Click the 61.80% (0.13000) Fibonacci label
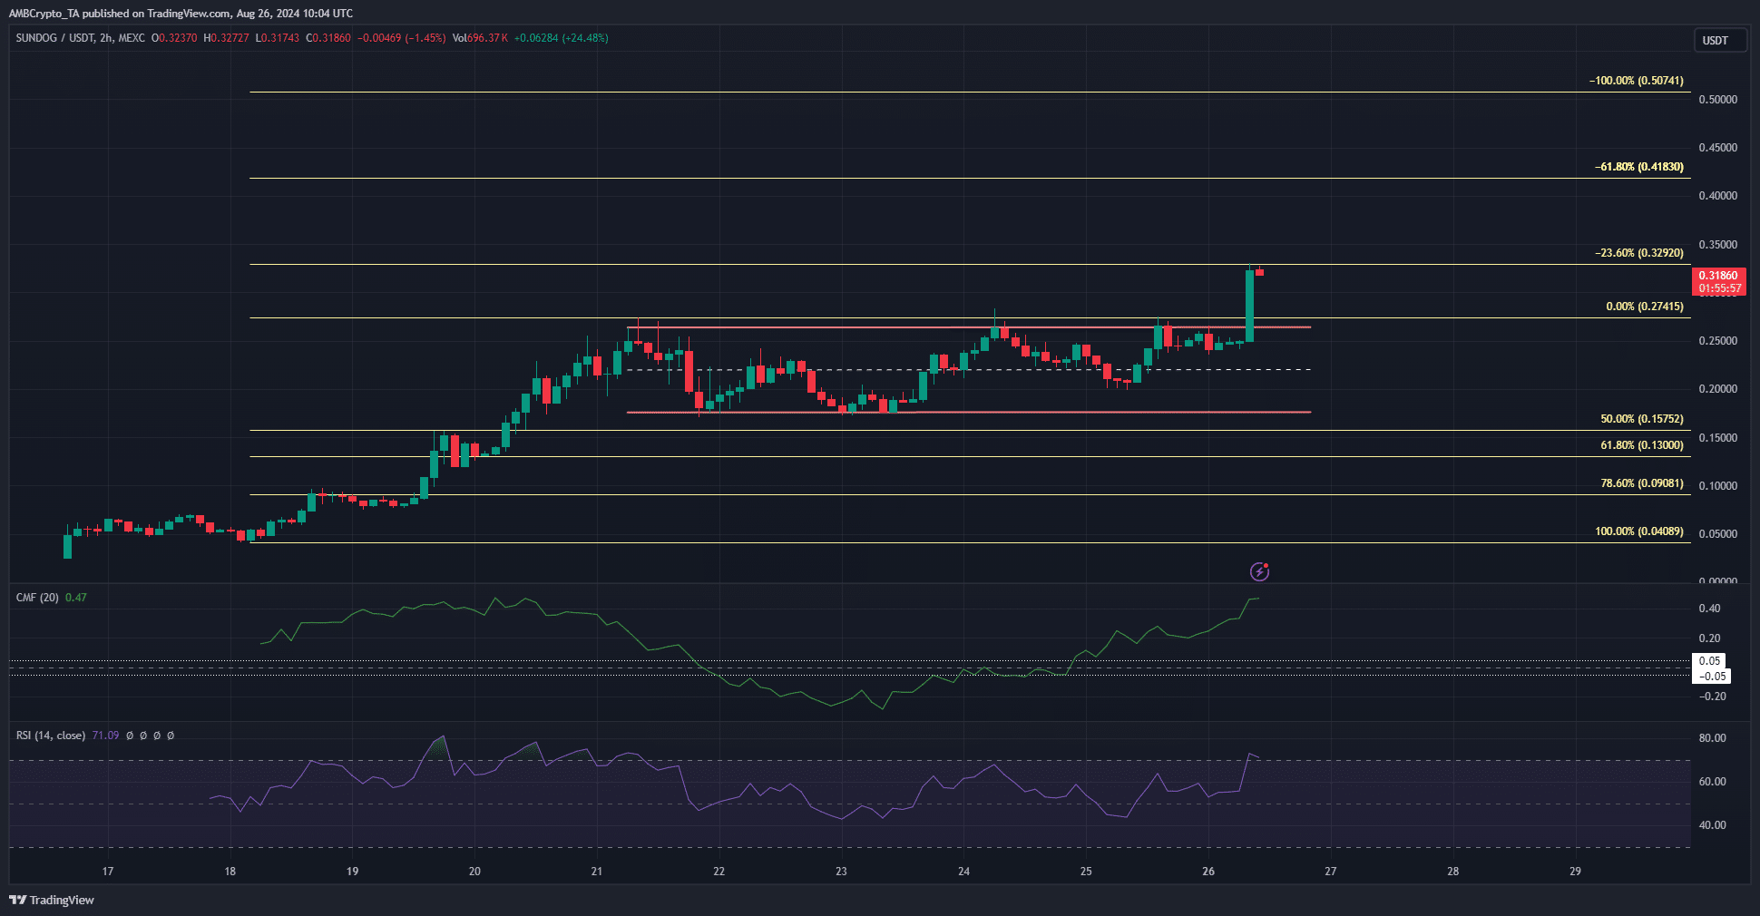Image resolution: width=1760 pixels, height=916 pixels. [1641, 445]
